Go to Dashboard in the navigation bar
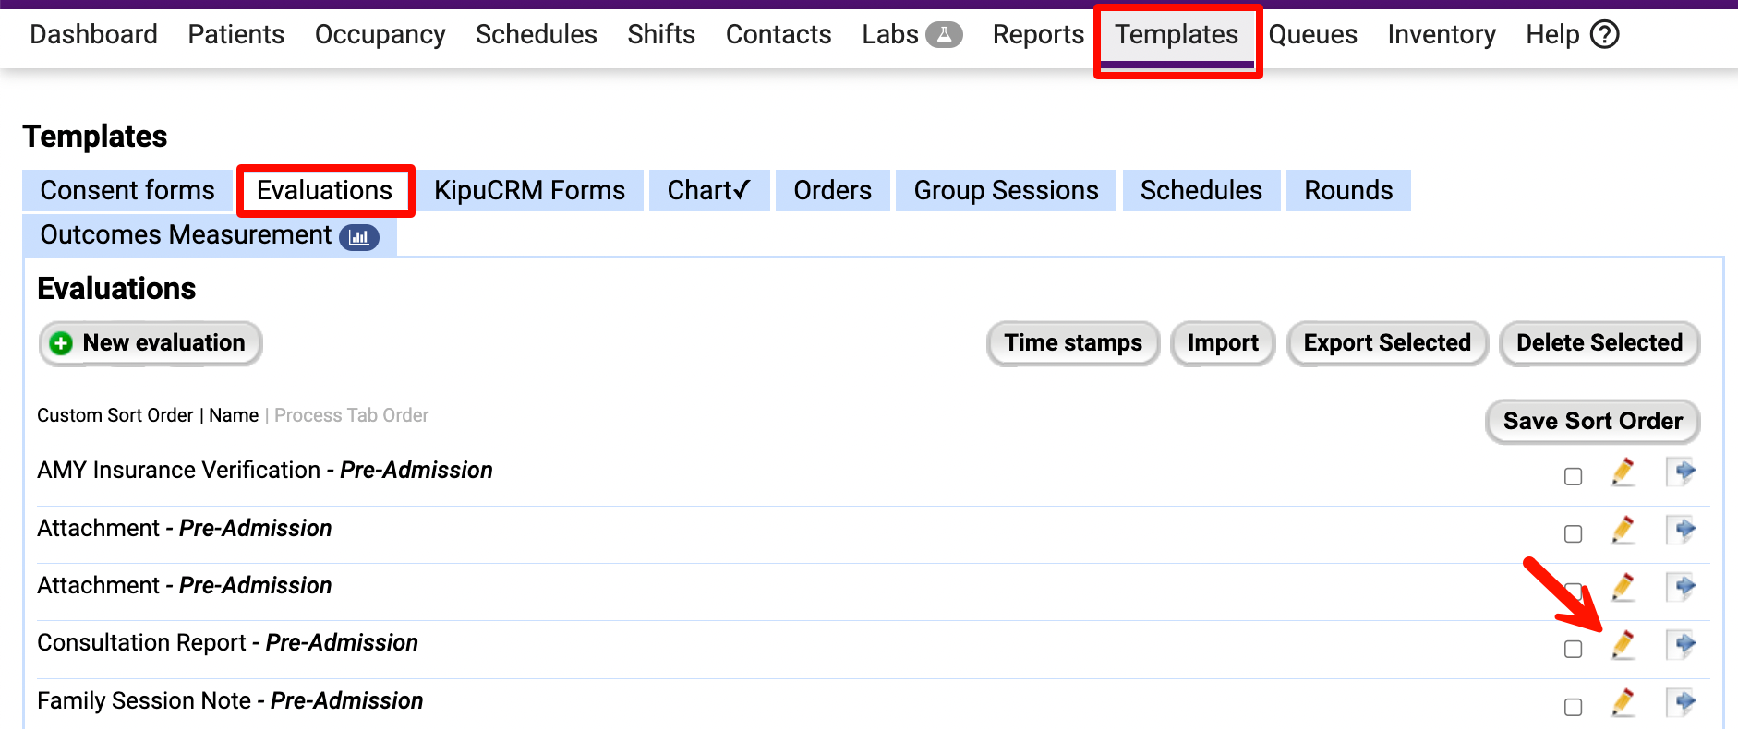This screenshot has width=1738, height=729. coord(93,35)
